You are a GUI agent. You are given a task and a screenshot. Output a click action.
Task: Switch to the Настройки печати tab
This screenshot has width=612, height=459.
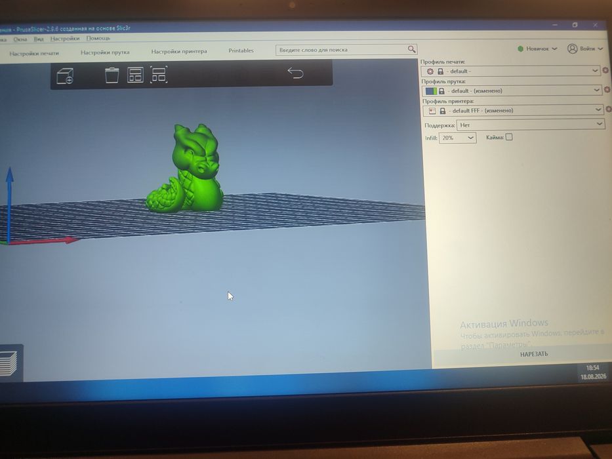tap(34, 53)
